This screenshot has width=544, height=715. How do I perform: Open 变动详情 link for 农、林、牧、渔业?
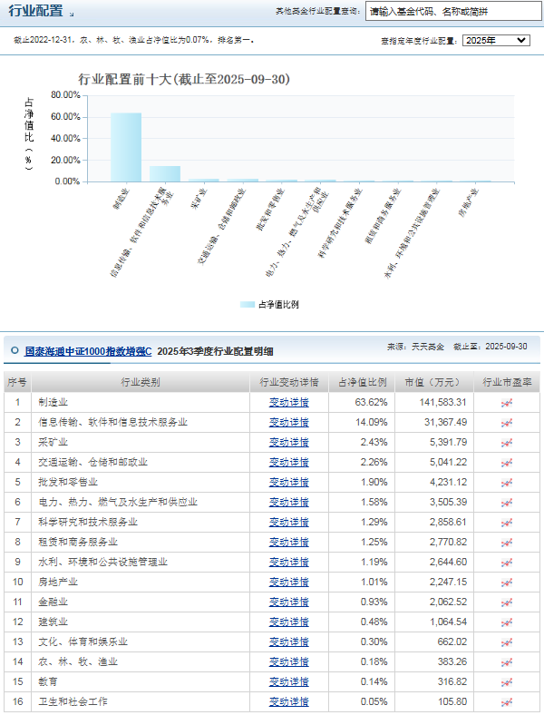click(x=289, y=662)
